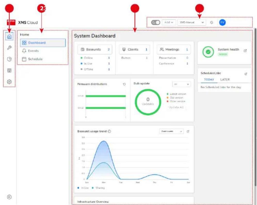Open System health in external view
The height and width of the screenshot is (205, 257).
[x=245, y=51]
